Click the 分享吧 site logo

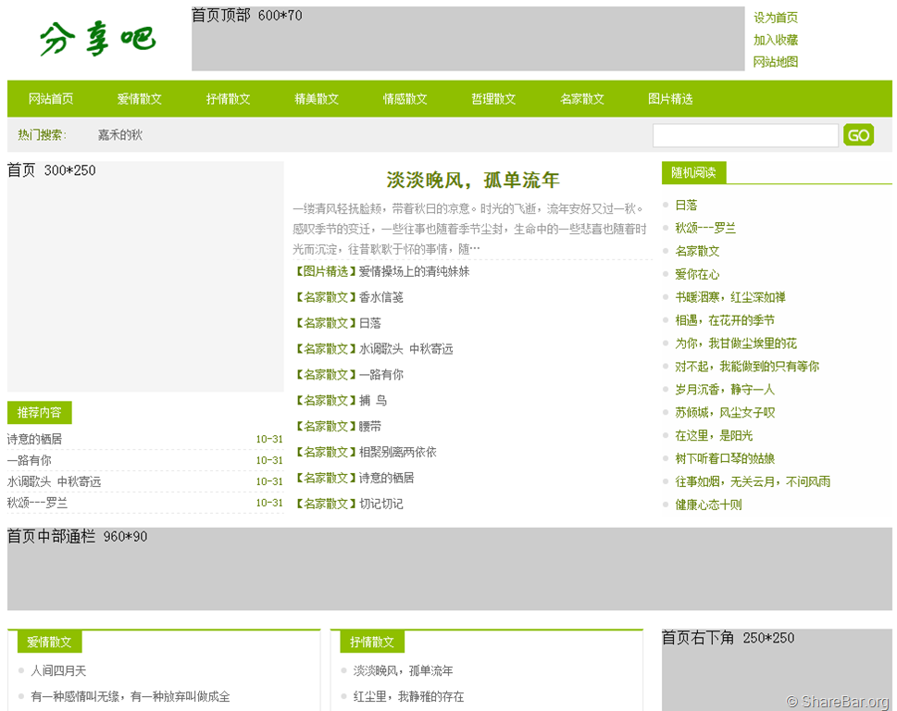coord(97,39)
